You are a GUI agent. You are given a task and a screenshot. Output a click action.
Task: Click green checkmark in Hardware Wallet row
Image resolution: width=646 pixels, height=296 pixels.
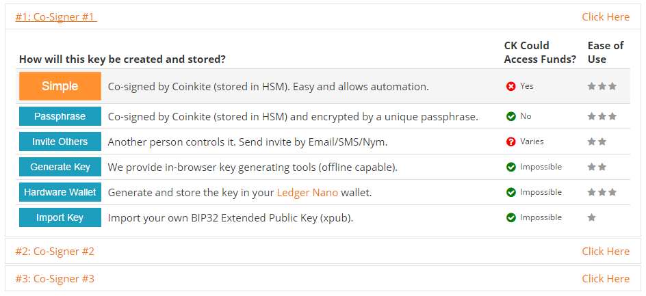click(511, 192)
